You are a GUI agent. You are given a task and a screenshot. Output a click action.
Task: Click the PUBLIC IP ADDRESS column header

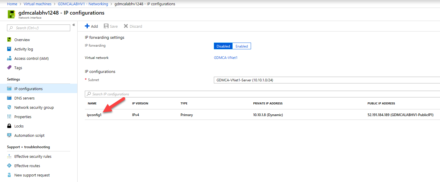coord(381,104)
